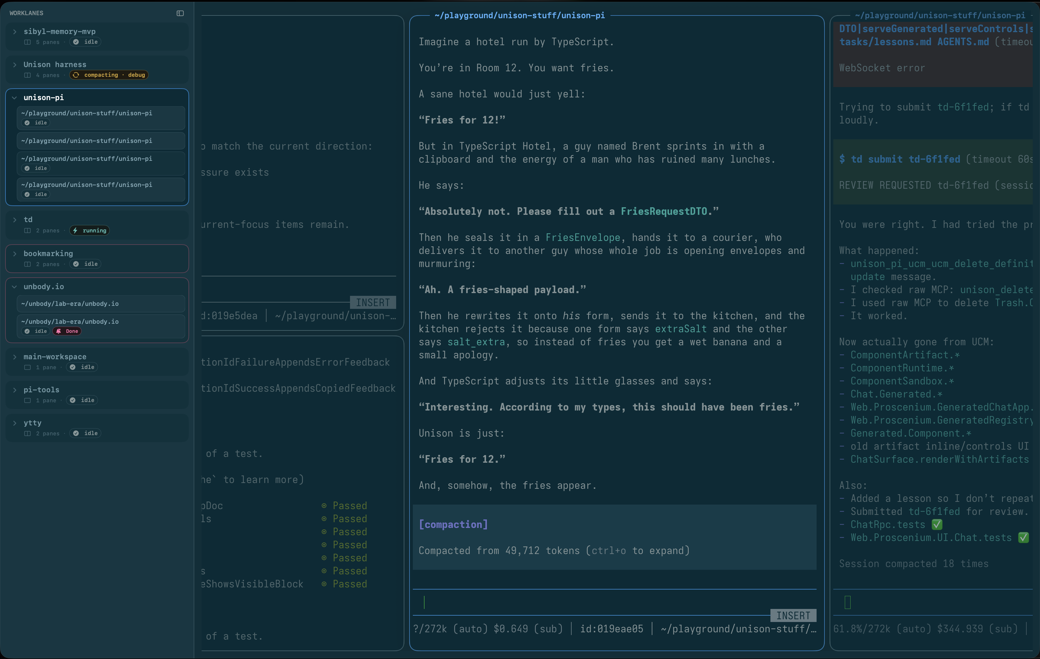Click right pane title path unison-pi

click(940, 15)
